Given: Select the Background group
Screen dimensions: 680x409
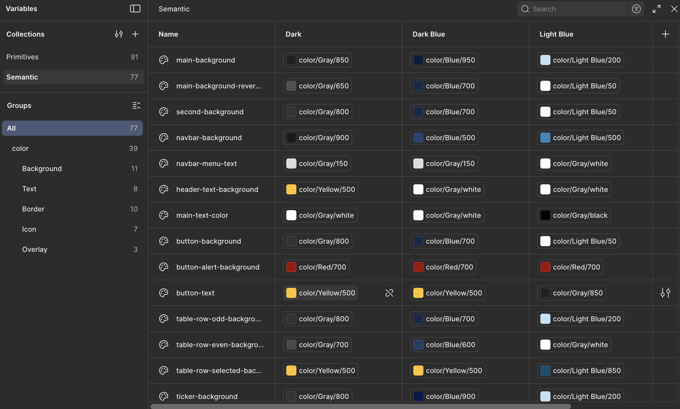Looking at the screenshot, I should coord(42,169).
